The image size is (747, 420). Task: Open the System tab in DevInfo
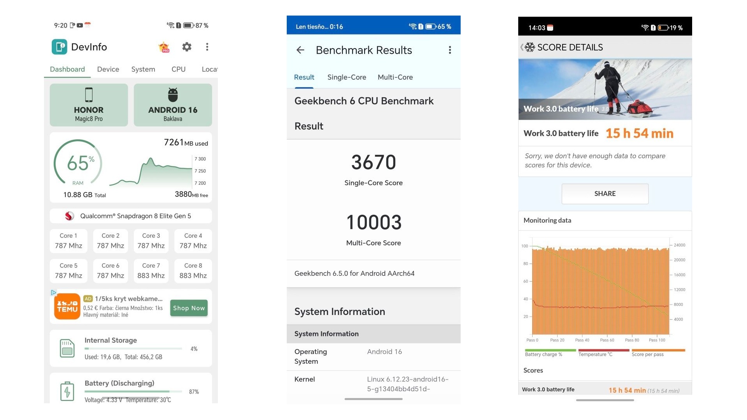tap(143, 69)
